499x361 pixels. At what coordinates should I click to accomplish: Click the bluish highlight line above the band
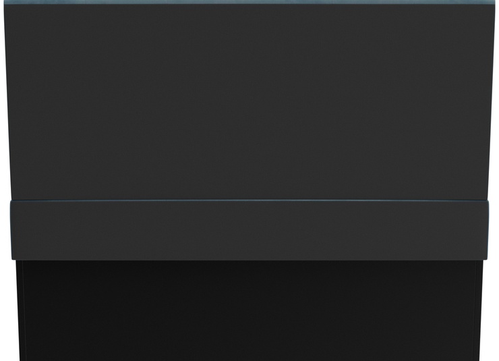(249, 200)
